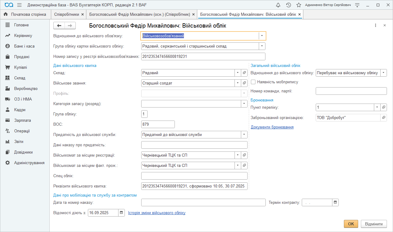Image resolution: width=393 pixels, height=232 pixels.
Task: Open Документи бронювання link
Action: [272, 127]
